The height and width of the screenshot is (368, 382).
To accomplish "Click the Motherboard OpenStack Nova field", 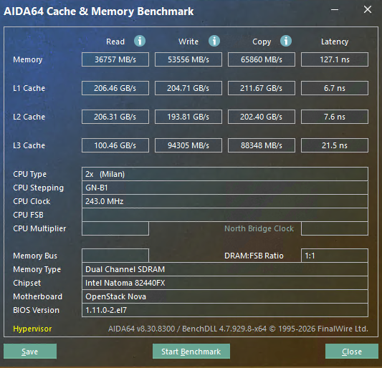I will [x=225, y=296].
